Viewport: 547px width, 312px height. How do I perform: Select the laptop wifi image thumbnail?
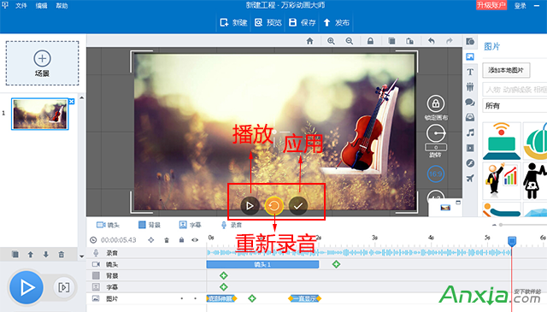[x=502, y=141]
